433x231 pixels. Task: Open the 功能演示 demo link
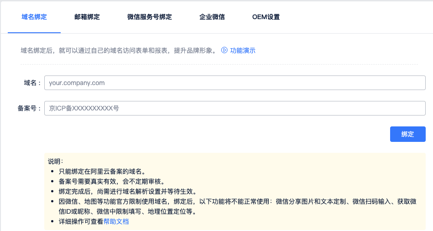[x=243, y=50]
